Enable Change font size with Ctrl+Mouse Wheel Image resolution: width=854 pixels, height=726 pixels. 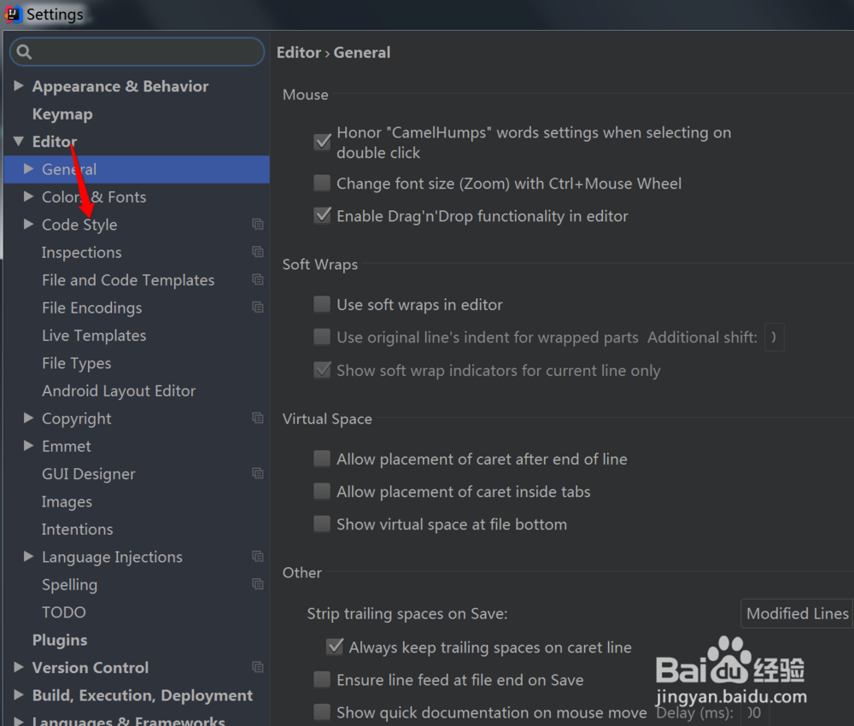point(322,183)
